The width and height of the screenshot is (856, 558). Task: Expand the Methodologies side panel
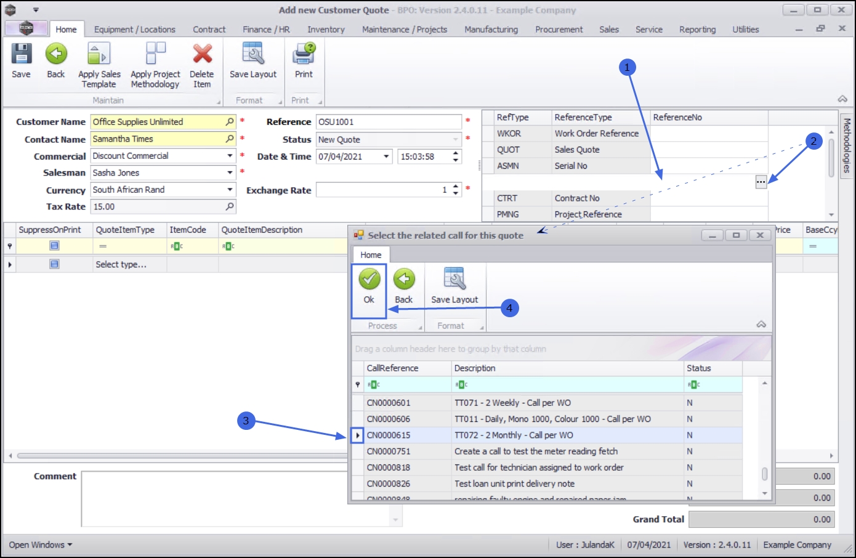coord(847,145)
